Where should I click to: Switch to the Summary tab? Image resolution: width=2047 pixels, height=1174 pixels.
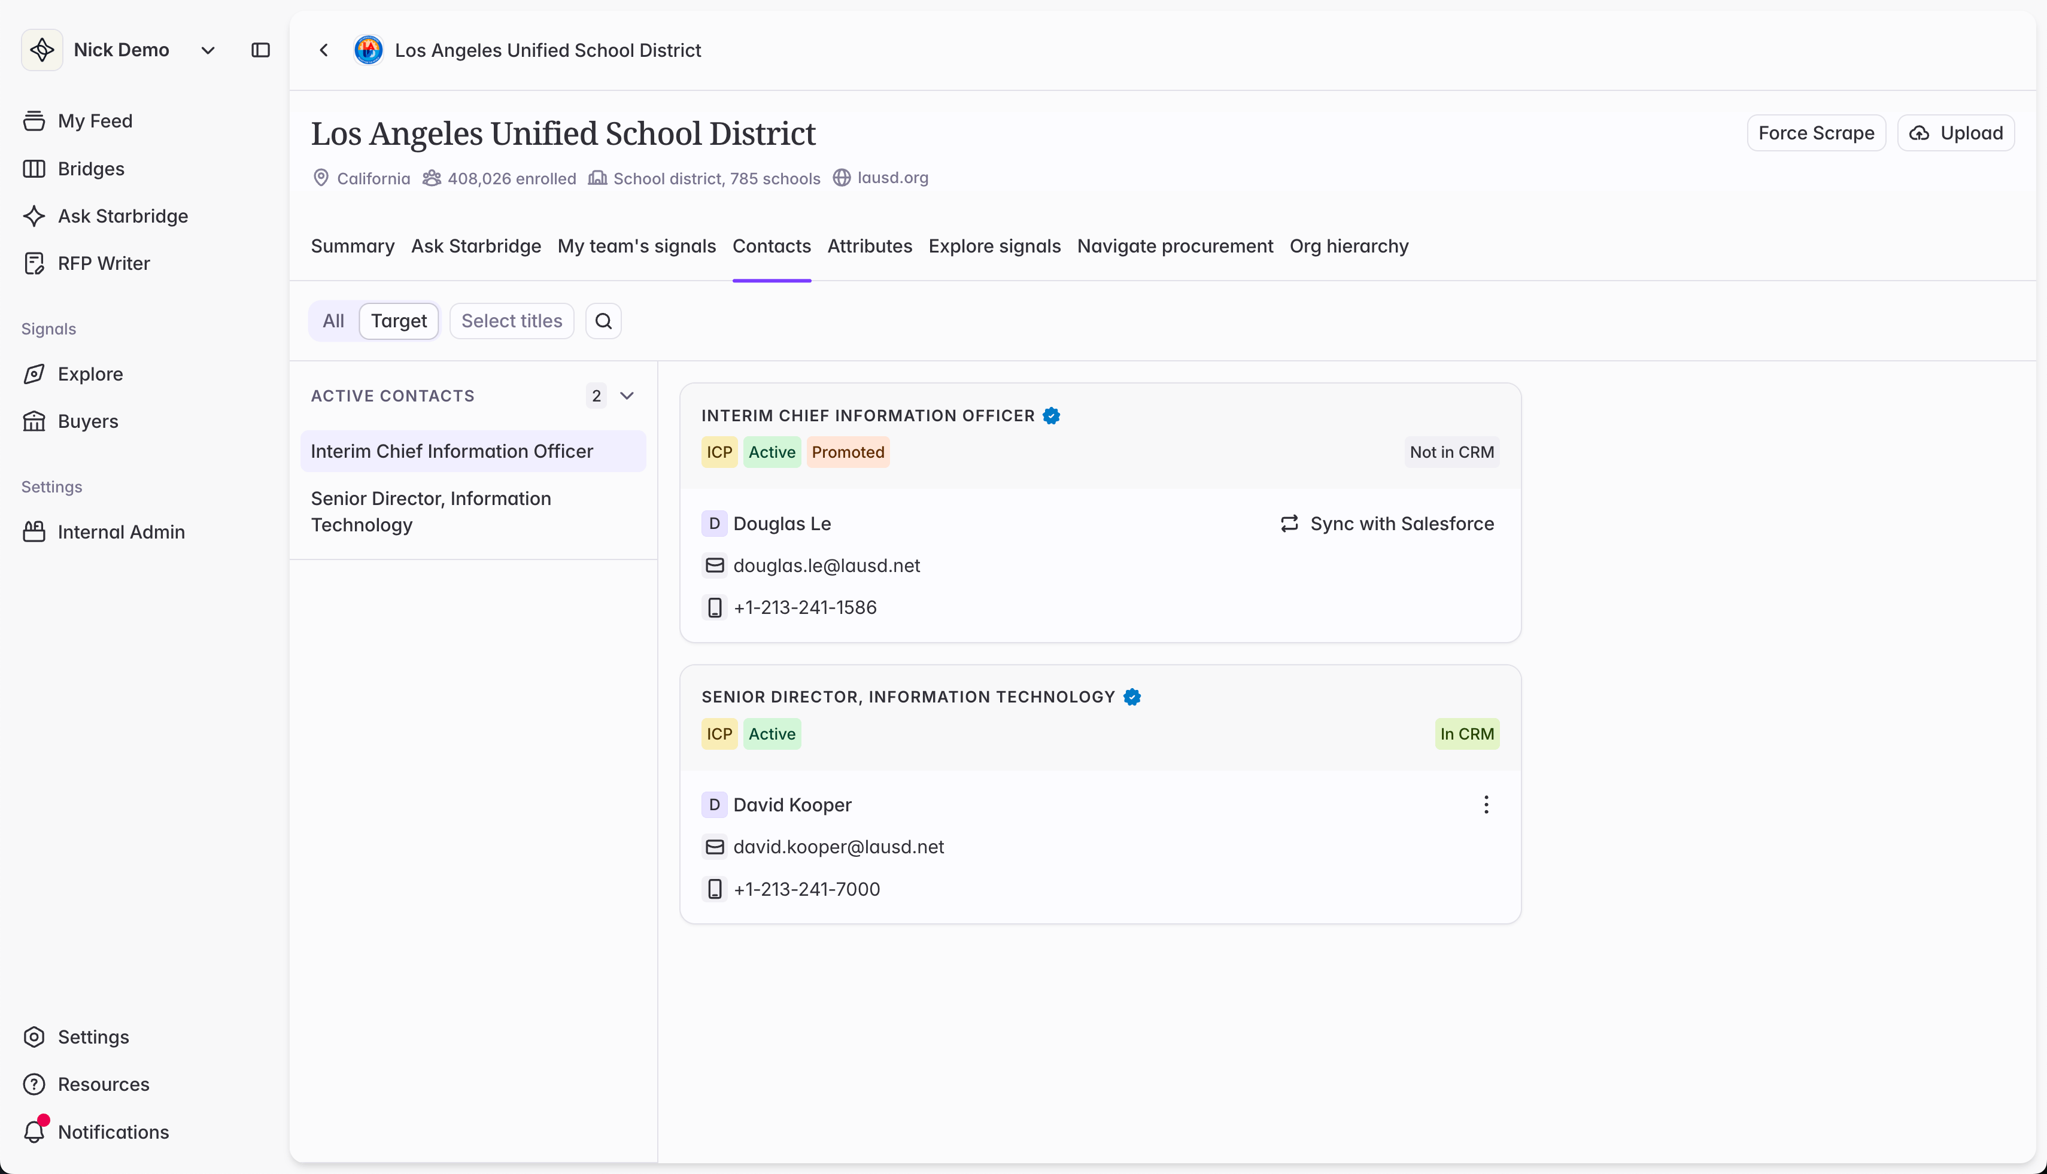pos(353,246)
